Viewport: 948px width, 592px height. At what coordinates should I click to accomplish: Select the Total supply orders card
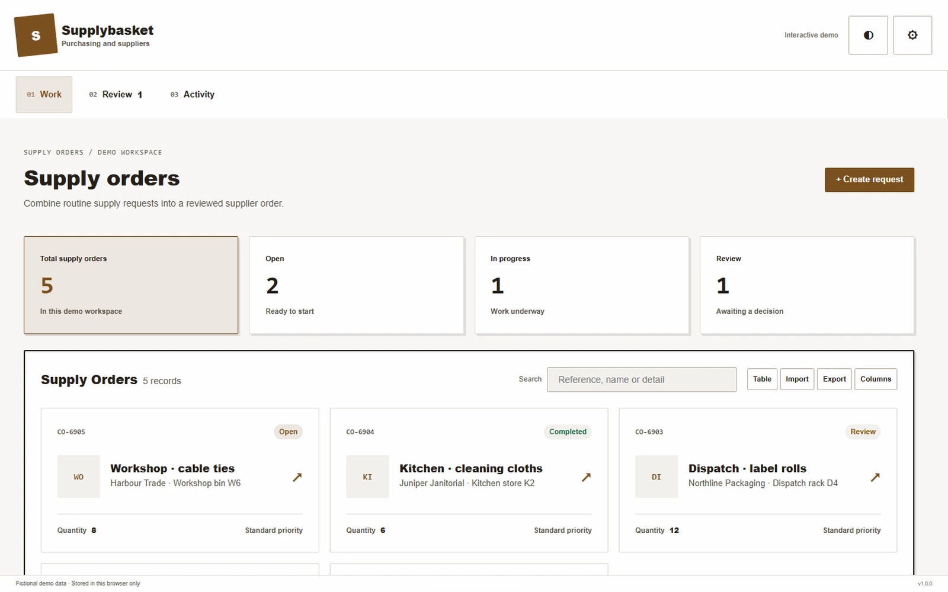click(131, 285)
